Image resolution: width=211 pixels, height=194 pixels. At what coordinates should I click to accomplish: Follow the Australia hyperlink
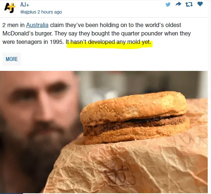tap(37, 25)
